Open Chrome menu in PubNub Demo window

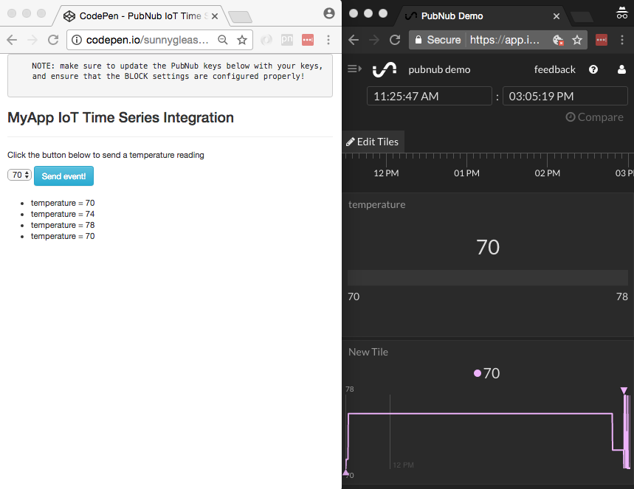click(622, 40)
